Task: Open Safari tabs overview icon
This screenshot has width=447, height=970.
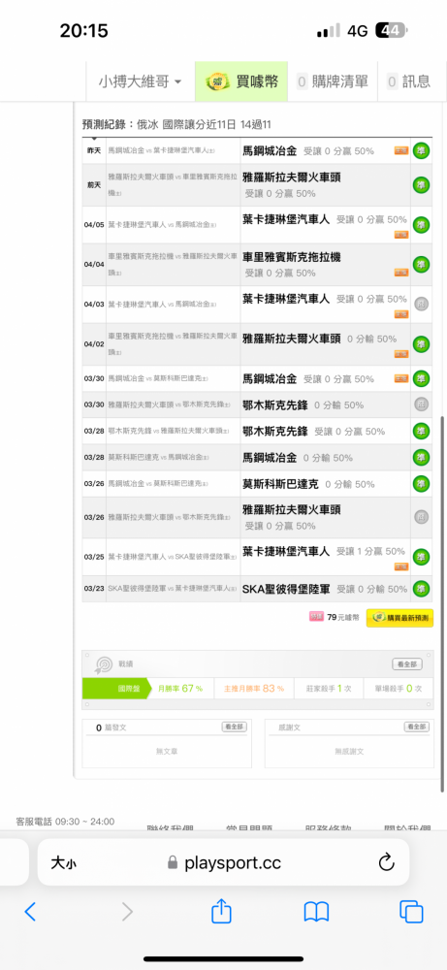Action: point(411,911)
